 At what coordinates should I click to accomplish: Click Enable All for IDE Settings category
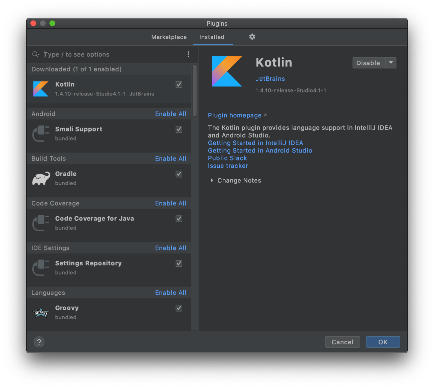(171, 248)
